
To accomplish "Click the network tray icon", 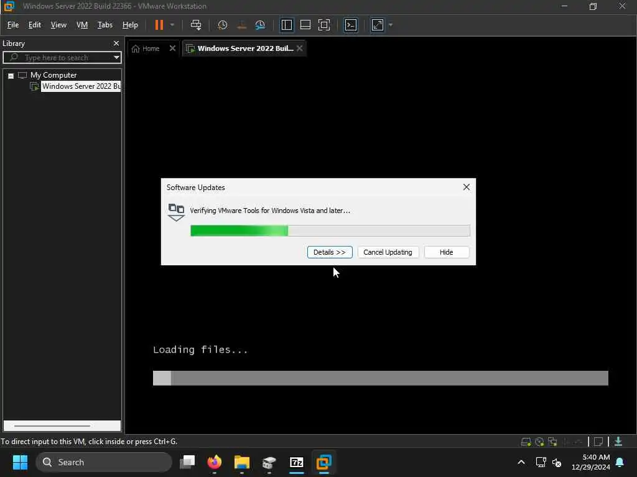I will click(541, 462).
